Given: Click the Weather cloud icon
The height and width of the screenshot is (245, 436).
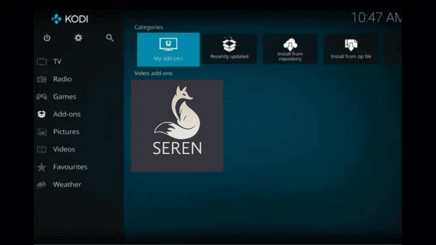Looking at the screenshot, I should tap(42, 185).
